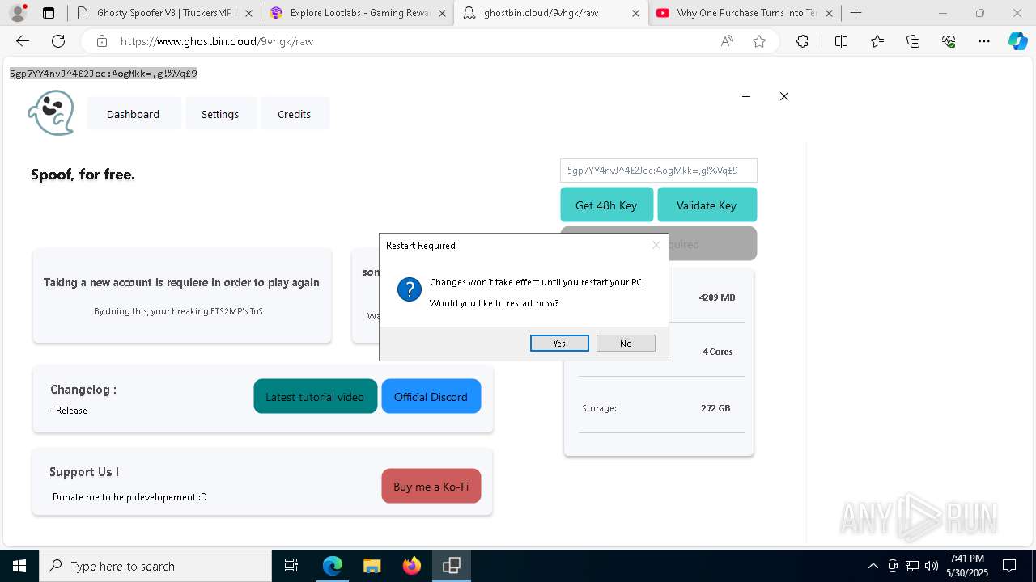
Task: Show hidden system tray icons
Action: tap(873, 566)
